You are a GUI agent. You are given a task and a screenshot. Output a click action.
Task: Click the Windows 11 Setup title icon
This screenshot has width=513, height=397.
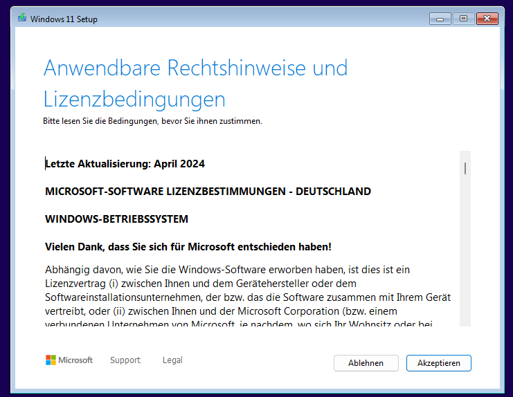coord(22,18)
